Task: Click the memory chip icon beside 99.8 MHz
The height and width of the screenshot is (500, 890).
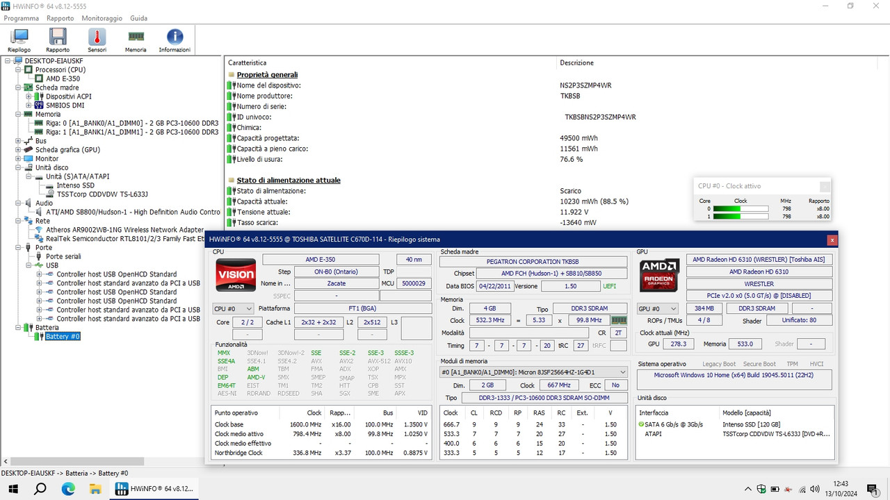Action: [x=618, y=321]
